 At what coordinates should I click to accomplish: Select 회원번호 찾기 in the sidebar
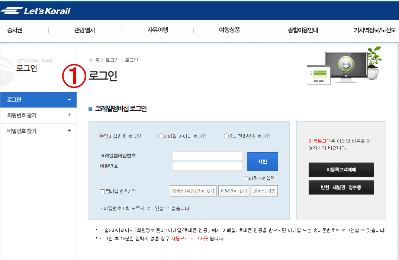(38, 115)
